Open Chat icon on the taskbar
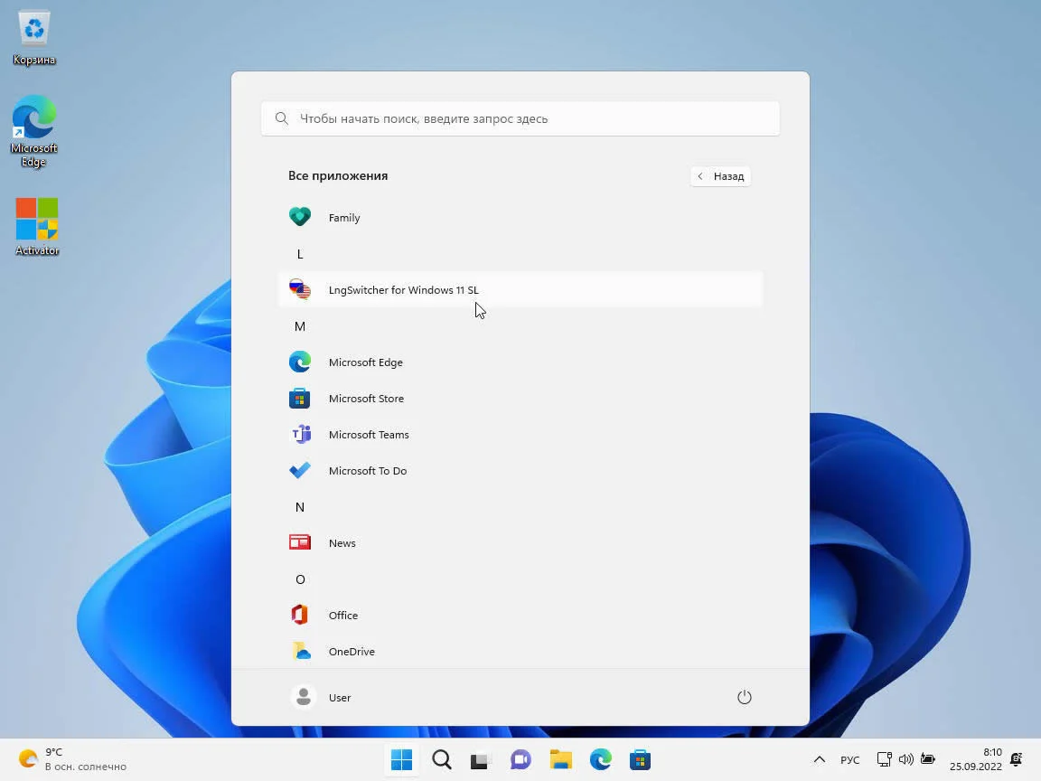This screenshot has height=781, width=1041. (520, 759)
